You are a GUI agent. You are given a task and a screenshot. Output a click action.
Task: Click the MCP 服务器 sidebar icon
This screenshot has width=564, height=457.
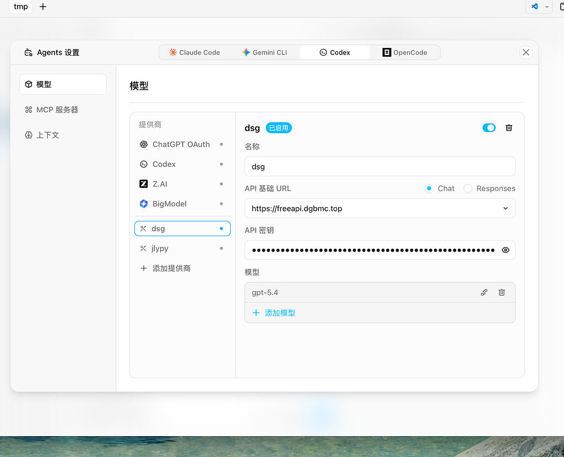pos(29,110)
